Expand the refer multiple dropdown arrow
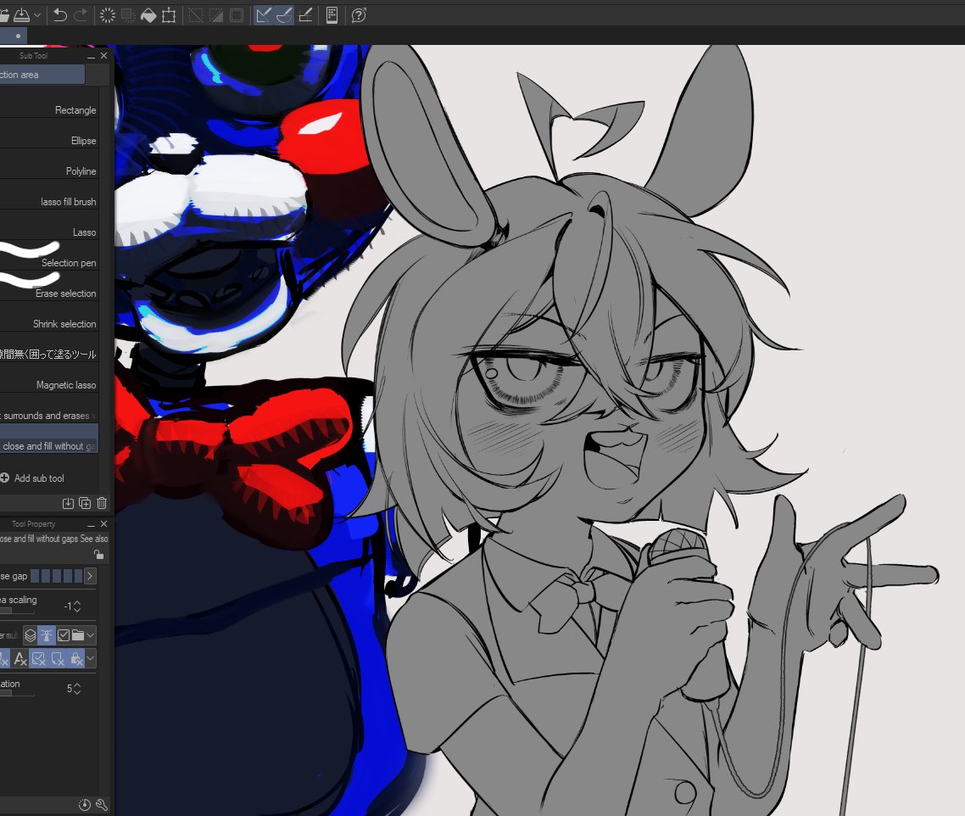The width and height of the screenshot is (965, 816). (91, 635)
